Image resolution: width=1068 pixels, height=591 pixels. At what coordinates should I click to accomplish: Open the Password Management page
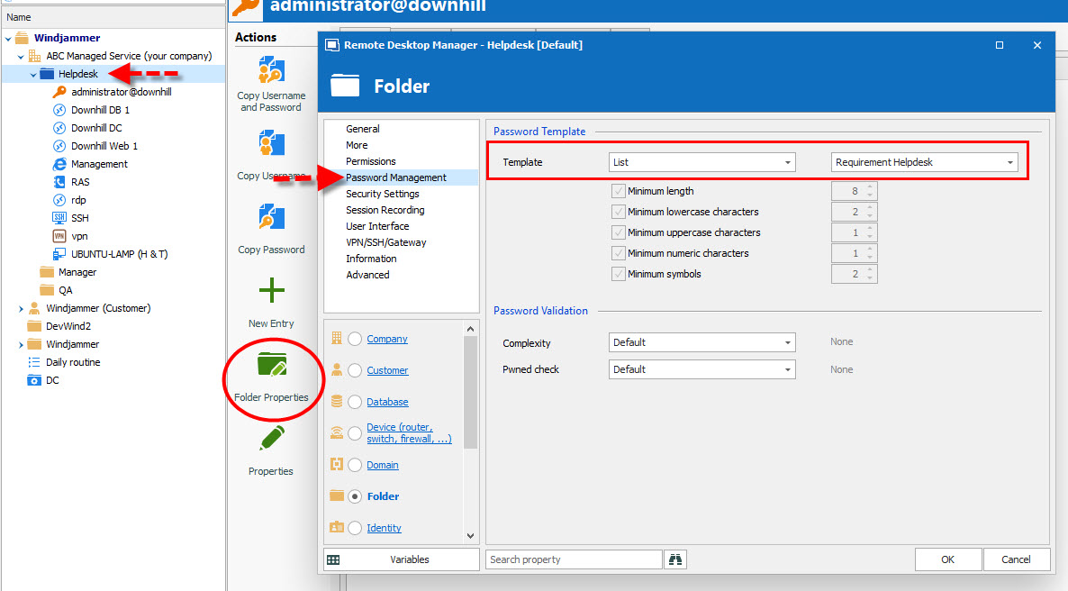point(395,177)
